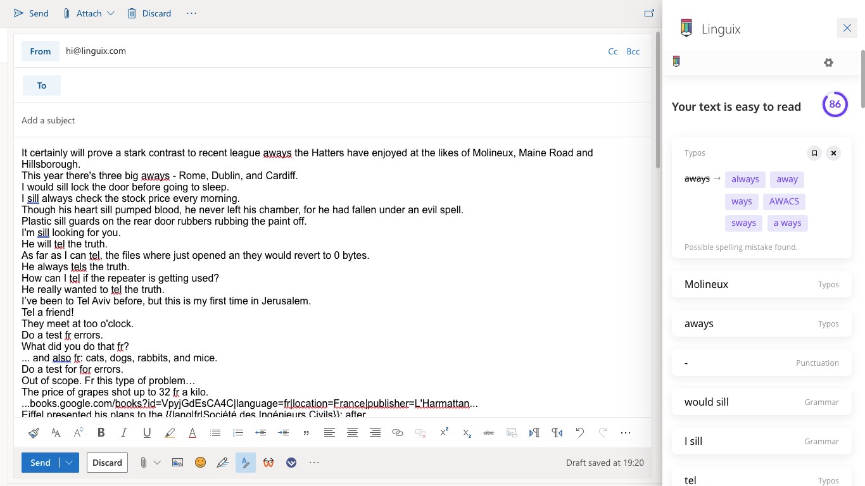
Task: Choose the "always" suggestion
Action: pos(745,179)
